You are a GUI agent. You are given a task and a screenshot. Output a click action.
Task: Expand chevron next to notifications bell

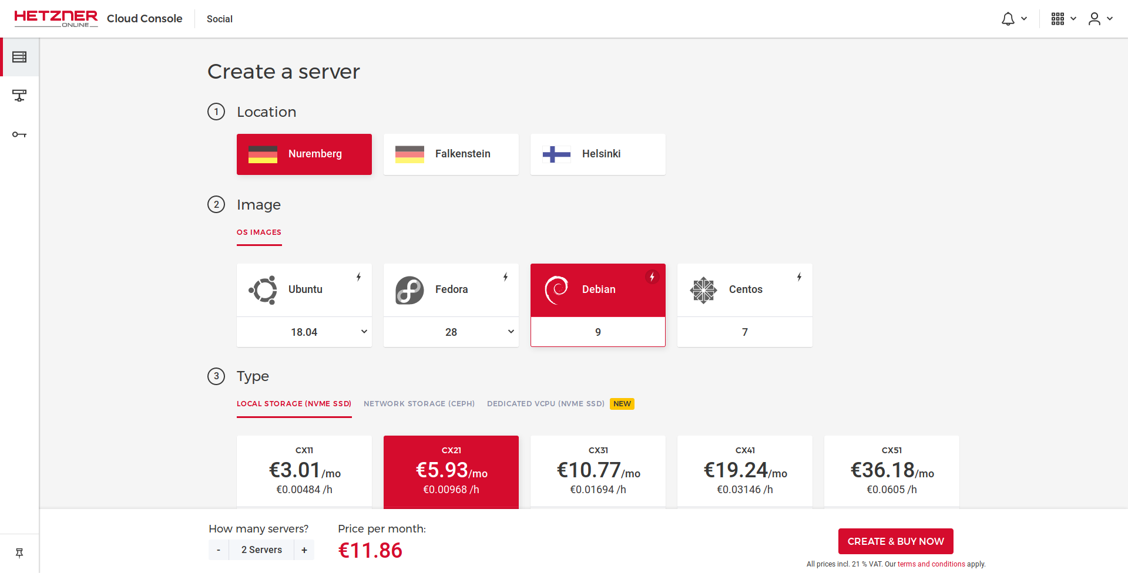(1024, 19)
